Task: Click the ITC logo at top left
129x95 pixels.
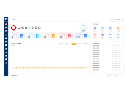Action: [6, 19]
